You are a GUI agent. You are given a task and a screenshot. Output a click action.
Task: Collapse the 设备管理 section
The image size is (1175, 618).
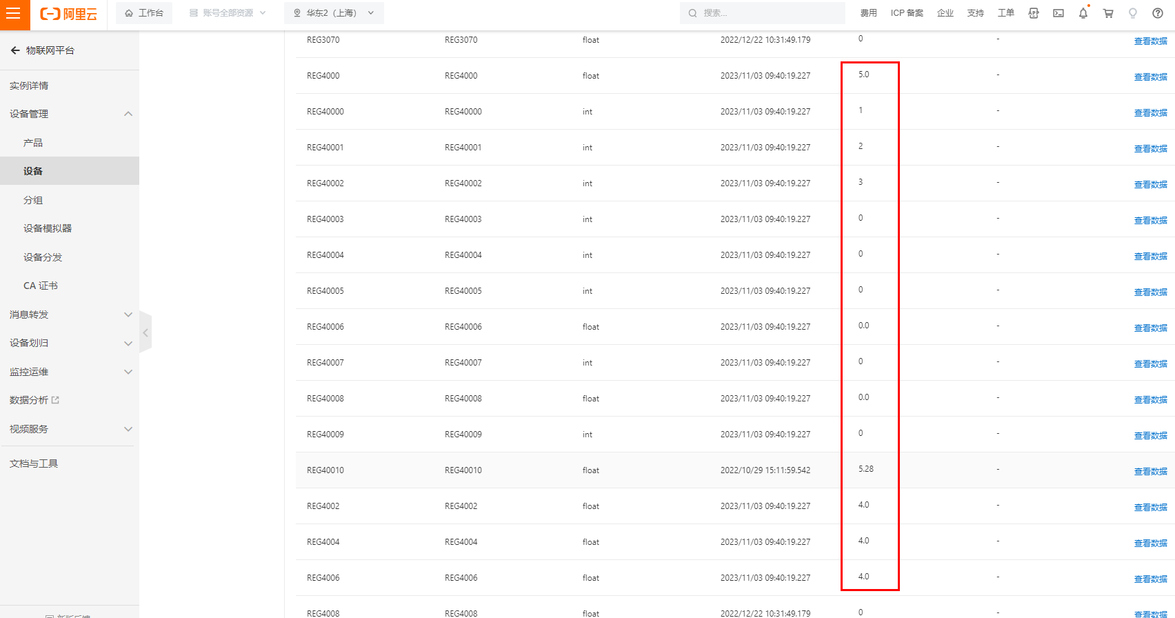128,114
